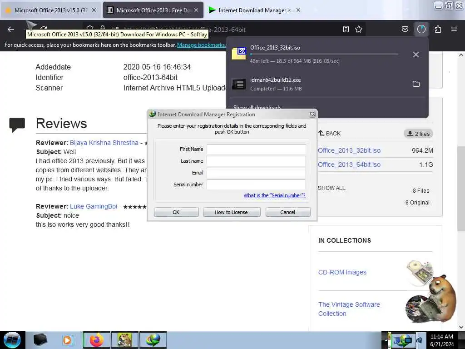This screenshot has height=349, width=465.
Task: Close the Microsoft Office 2013 : Free Download tab
Action: point(196,10)
